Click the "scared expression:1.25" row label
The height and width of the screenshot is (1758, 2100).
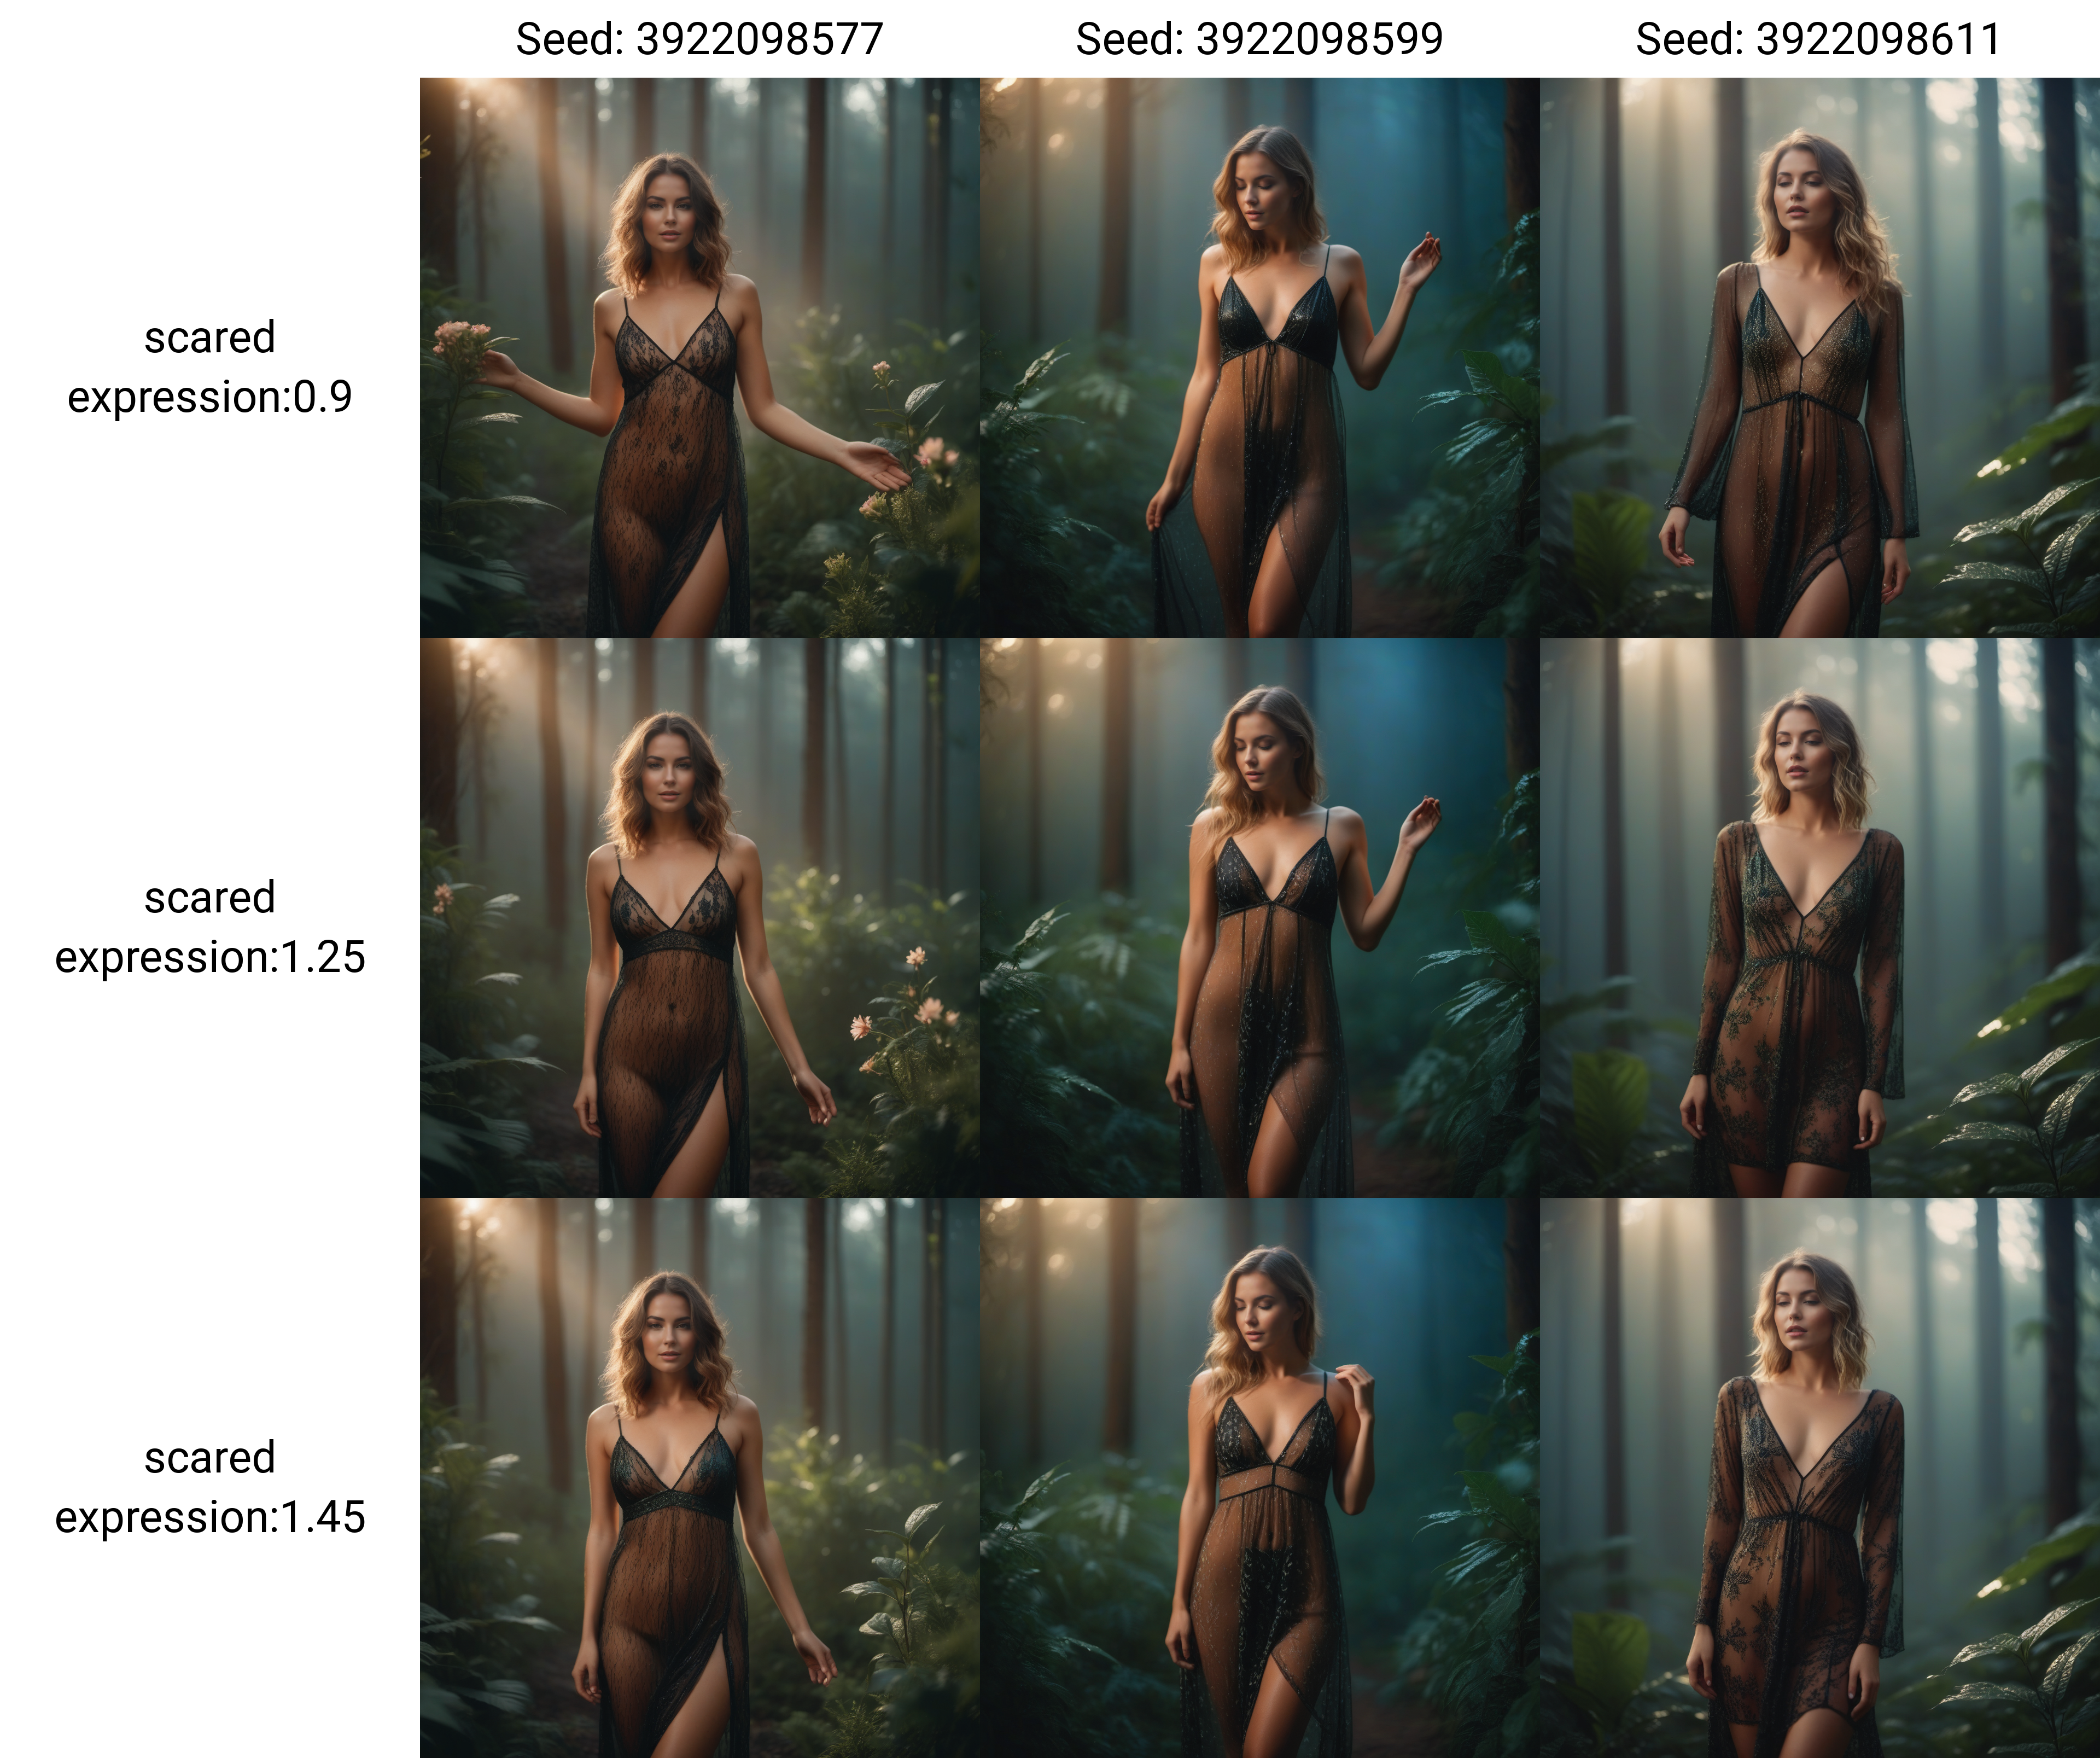tap(210, 927)
